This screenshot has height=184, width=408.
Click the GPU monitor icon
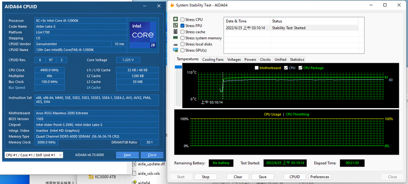(176, 50)
